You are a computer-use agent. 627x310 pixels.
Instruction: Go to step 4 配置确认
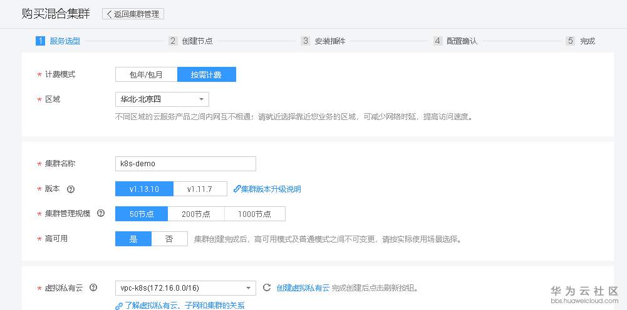coord(455,41)
